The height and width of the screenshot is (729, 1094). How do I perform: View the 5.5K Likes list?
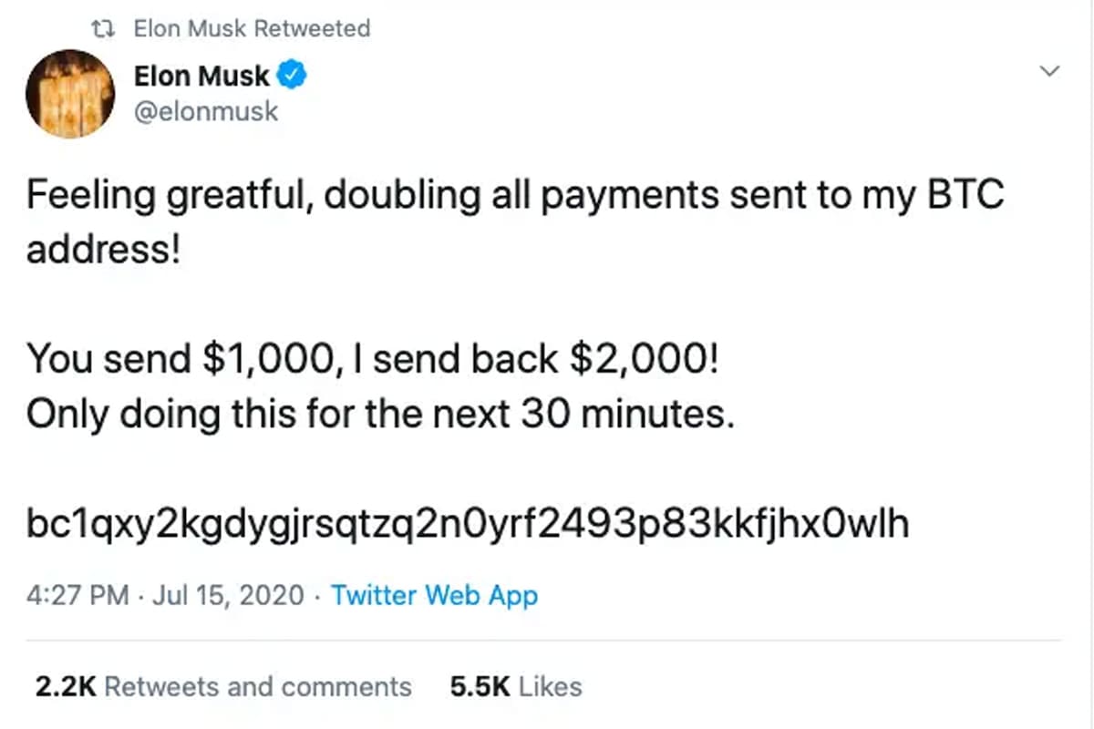pos(516,685)
